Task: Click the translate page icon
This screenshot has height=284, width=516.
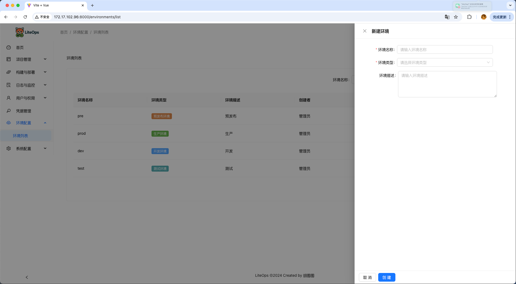Action: [x=447, y=17]
